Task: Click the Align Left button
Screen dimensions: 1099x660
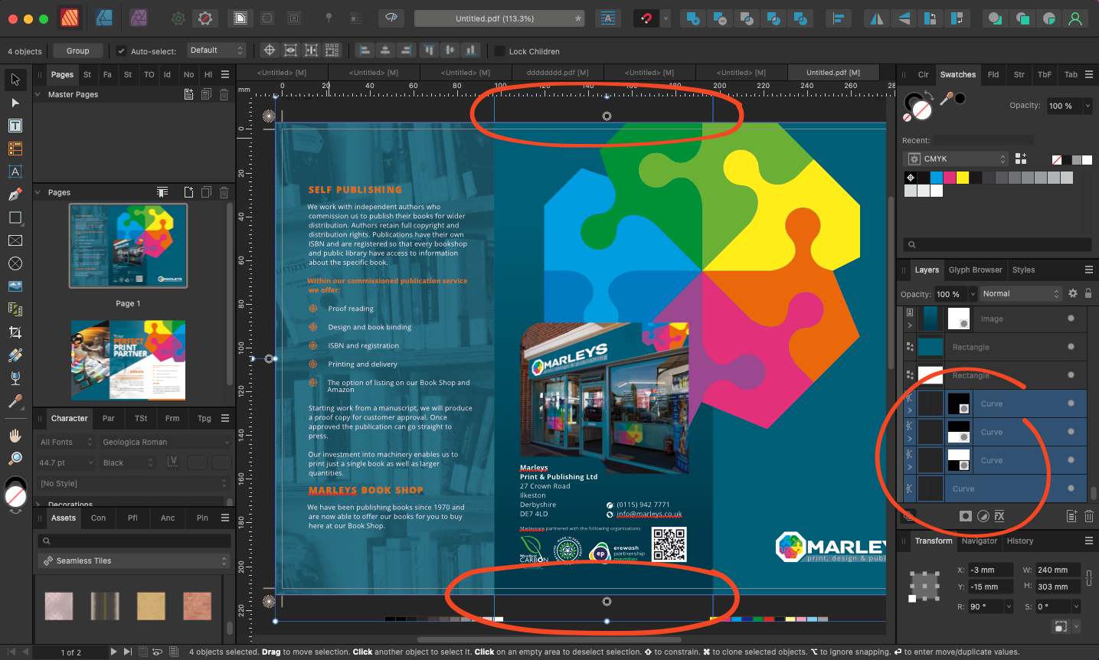Action: [365, 51]
